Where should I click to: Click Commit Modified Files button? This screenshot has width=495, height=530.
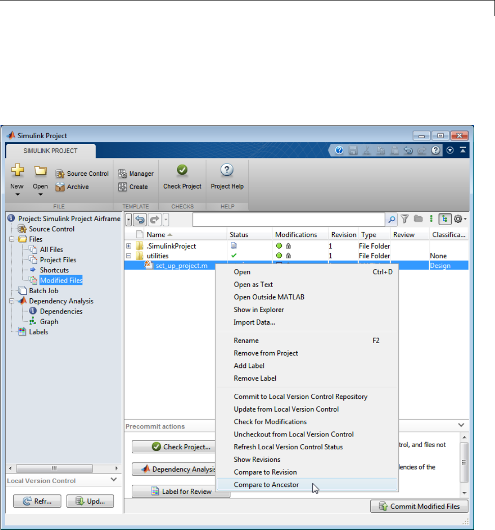(419, 506)
